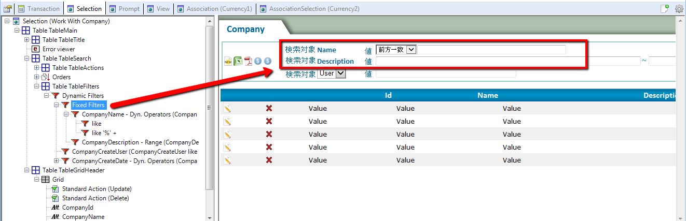Open the User search target dropdown
Image resolution: width=686 pixels, height=221 pixels.
(x=340, y=73)
